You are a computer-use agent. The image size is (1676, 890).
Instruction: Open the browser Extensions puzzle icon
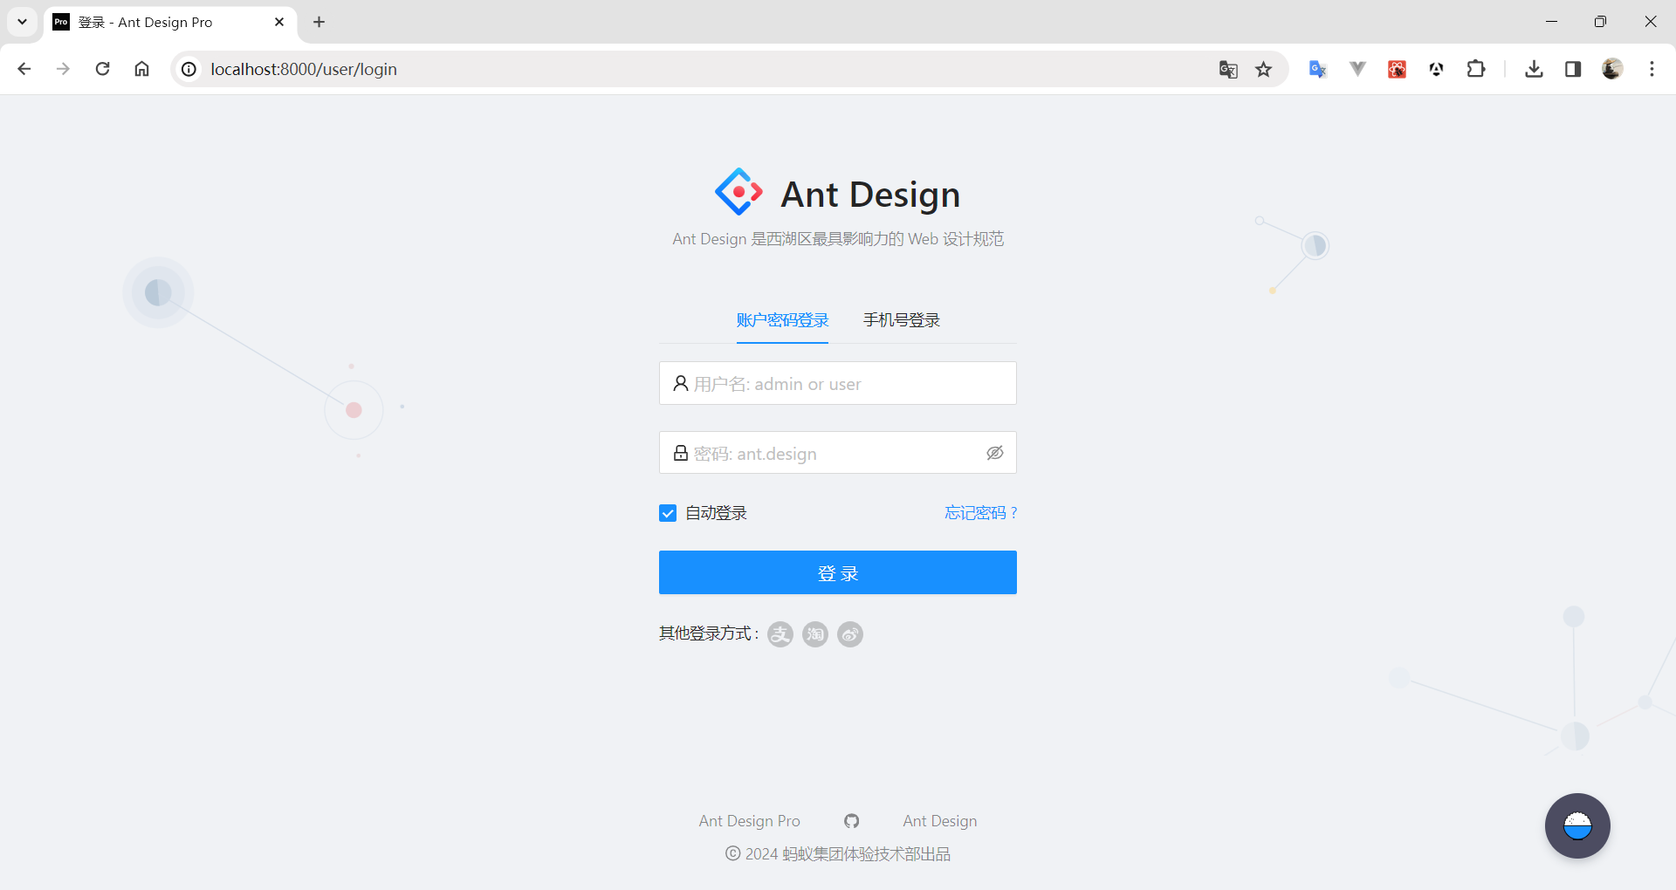1476,69
